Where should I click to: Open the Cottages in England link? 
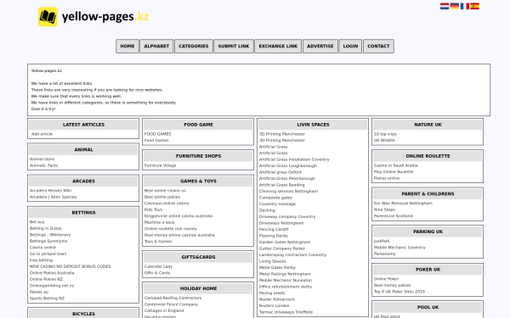[164, 310]
